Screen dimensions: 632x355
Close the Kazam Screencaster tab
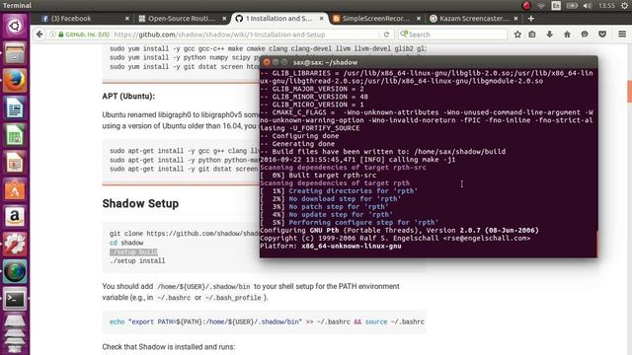coord(515,19)
